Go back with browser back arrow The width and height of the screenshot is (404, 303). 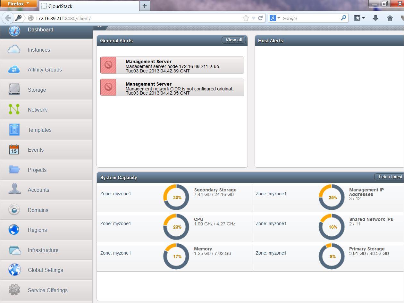(x=8, y=18)
